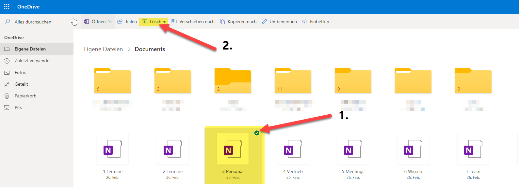
Task: Open the 6 Wissen notebook
Action: (413, 149)
